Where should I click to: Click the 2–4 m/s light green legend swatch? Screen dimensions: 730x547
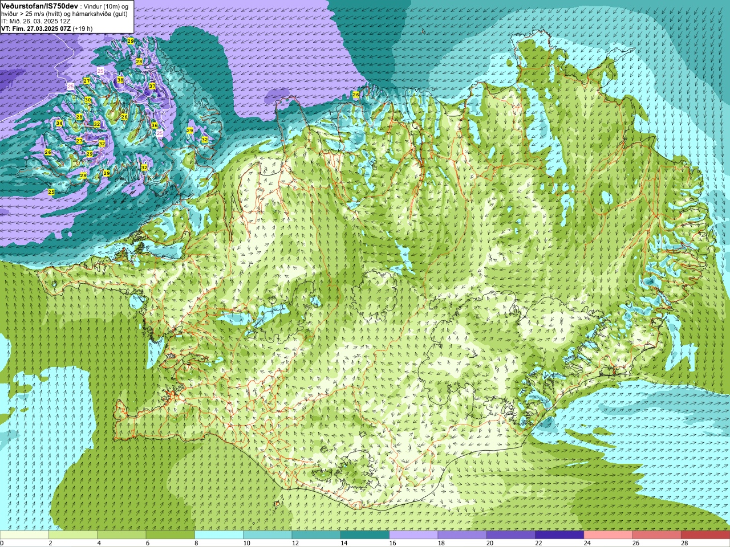[x=73, y=535]
